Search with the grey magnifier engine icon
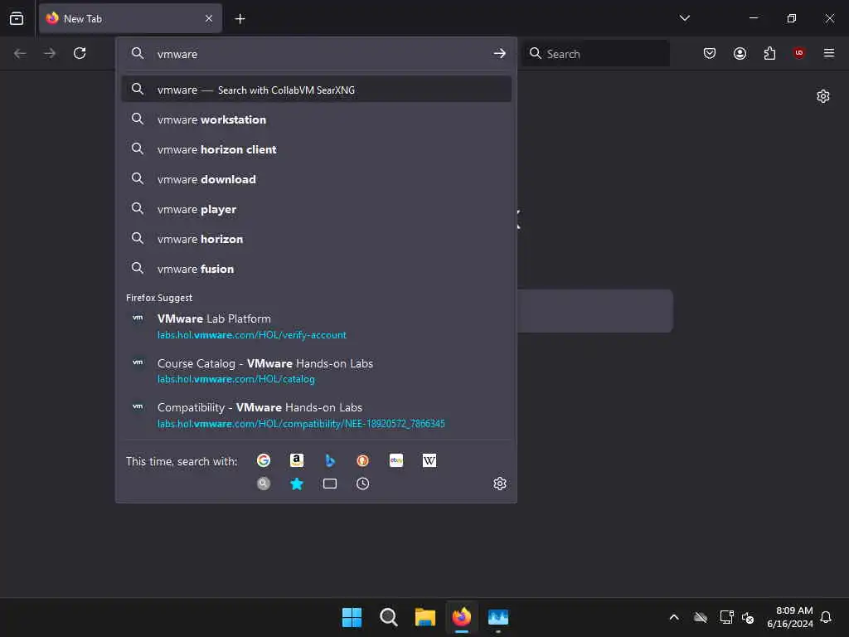The width and height of the screenshot is (849, 637). click(x=264, y=484)
